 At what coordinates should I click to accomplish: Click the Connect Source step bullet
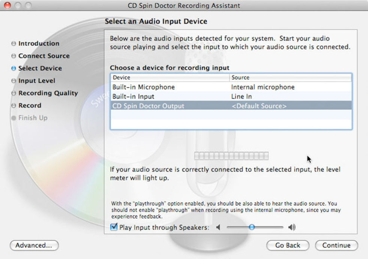pyautogui.click(x=14, y=56)
